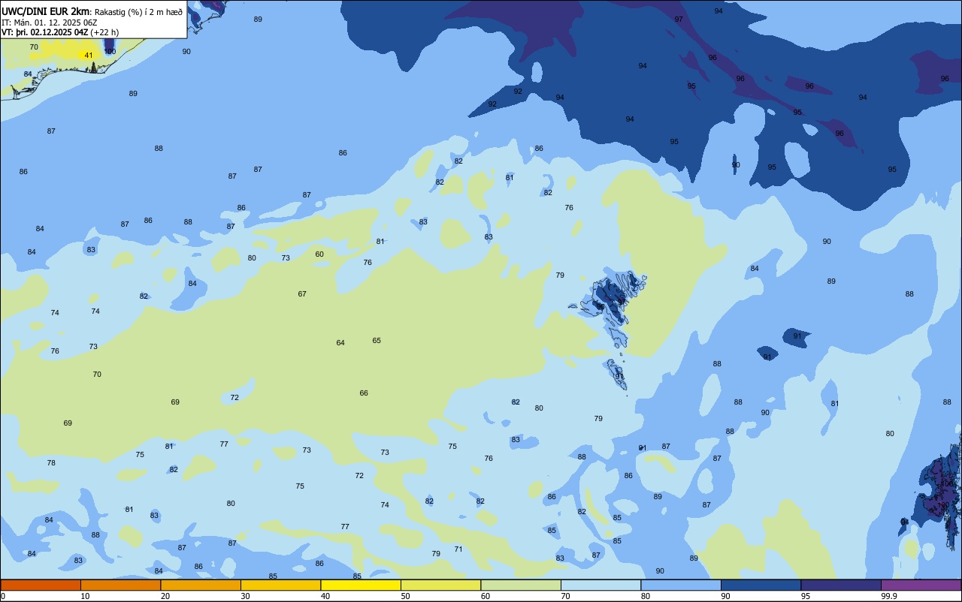Click the map value '66' on the map

[x=364, y=393]
